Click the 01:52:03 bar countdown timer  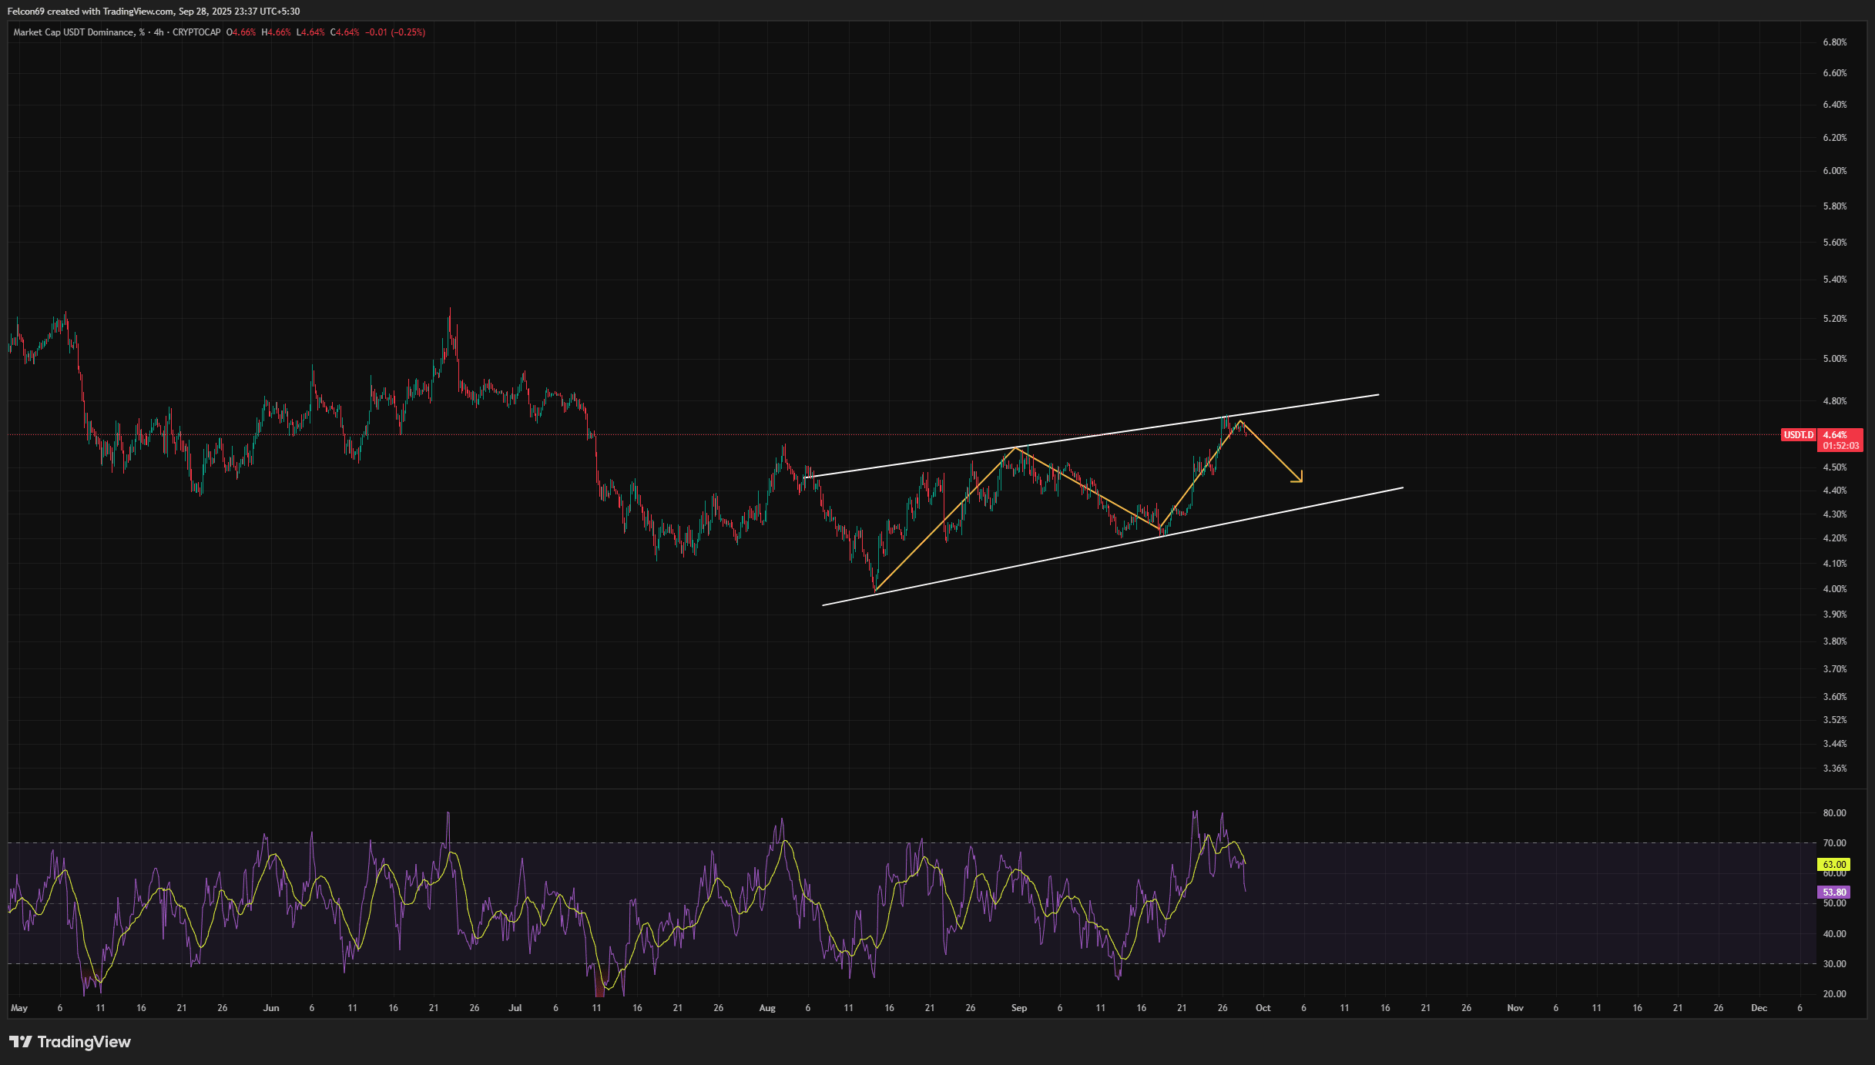click(1840, 446)
